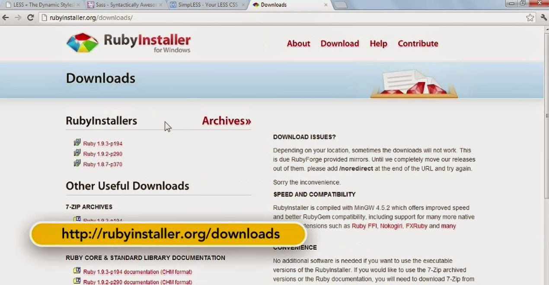
Task: Click the installer icon beside Ruby 1.9.2-p290
Action: 77,153
